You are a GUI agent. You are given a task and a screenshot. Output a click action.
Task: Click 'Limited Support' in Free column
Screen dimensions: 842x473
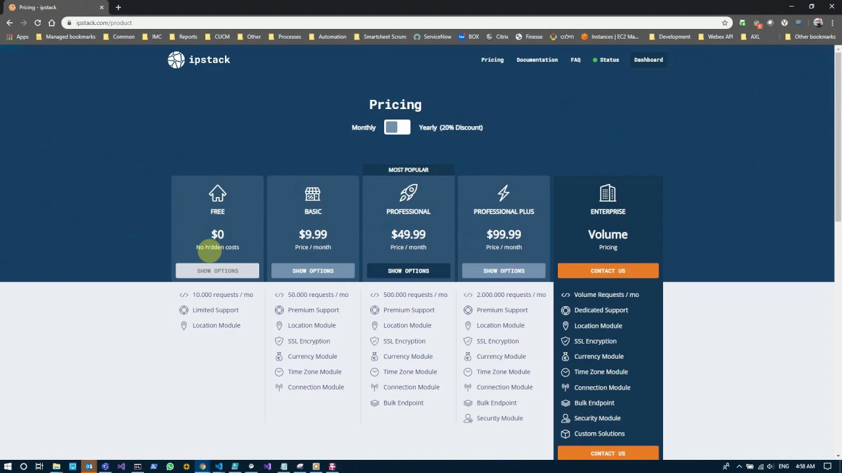(216, 310)
